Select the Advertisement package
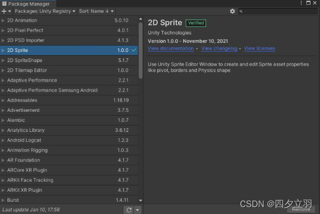 pos(69,110)
